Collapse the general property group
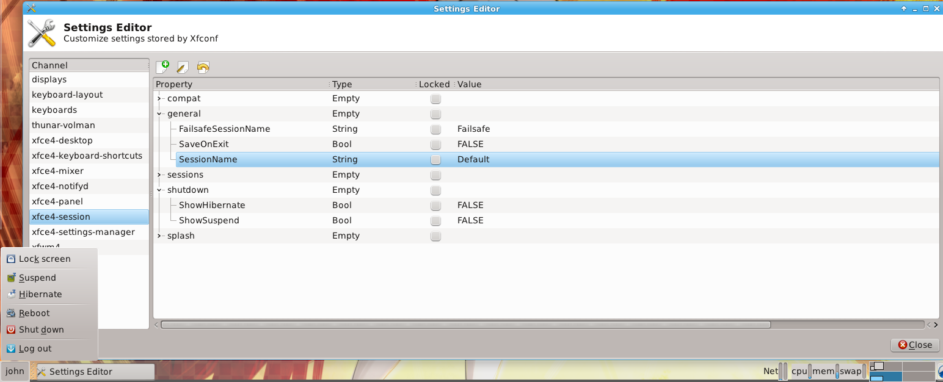943x382 pixels. [159, 114]
